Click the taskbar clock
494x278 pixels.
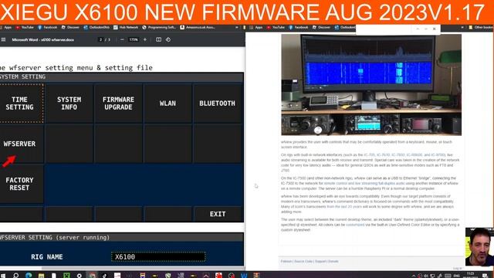471,275
